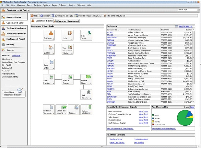Open the Sales Invoices task icon
The image size is (201, 149).
49,79
